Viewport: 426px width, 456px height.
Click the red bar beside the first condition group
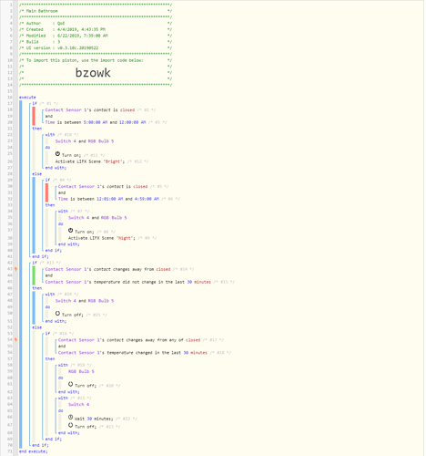tap(34, 116)
